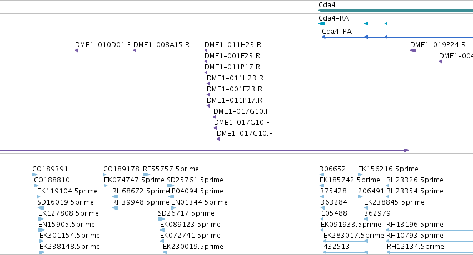Click the CO189391 EST label
The height and width of the screenshot is (255, 473).
click(50, 169)
